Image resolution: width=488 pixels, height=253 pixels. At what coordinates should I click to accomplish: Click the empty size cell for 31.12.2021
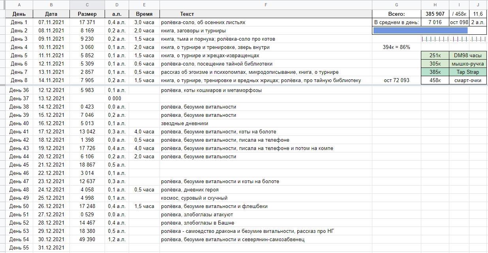[87, 248]
